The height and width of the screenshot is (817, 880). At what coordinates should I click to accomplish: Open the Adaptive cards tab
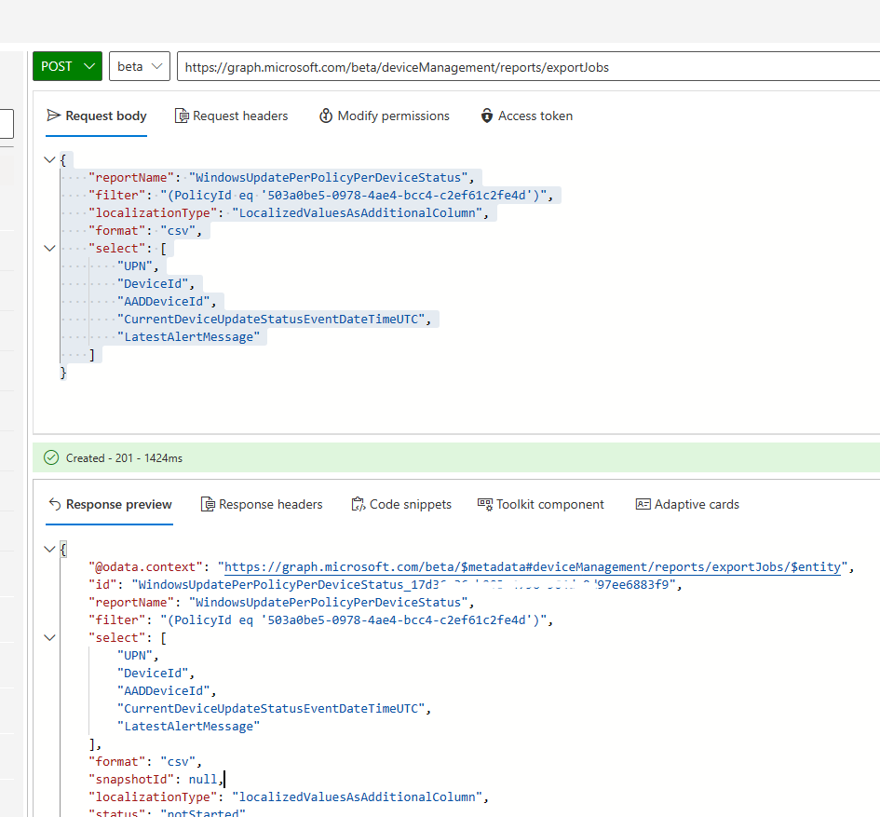pos(687,505)
